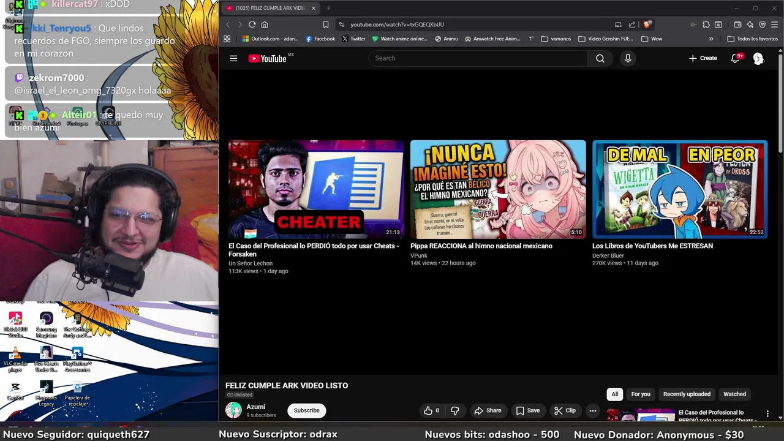Select the 'Watched' filter chip
Screen dimensions: 784x441
coord(734,394)
